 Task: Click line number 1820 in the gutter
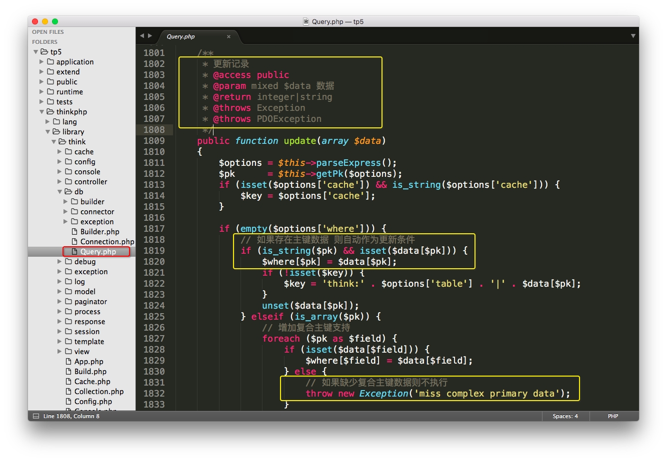[x=154, y=262]
